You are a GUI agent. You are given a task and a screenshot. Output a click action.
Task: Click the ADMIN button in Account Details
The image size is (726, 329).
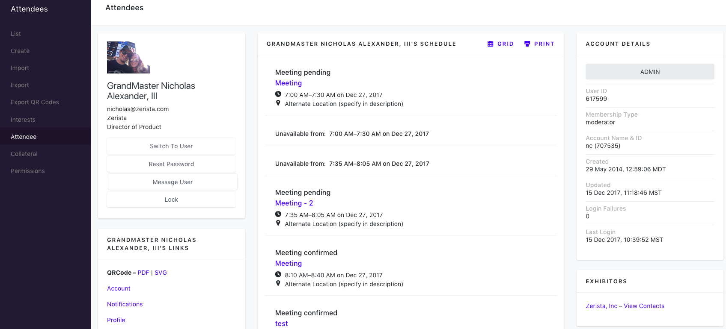pyautogui.click(x=650, y=72)
